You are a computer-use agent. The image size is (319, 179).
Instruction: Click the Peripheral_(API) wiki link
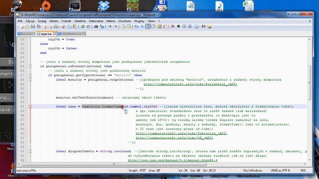coord(190,84)
